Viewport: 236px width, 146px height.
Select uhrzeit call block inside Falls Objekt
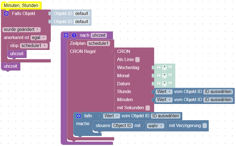tap(17, 54)
